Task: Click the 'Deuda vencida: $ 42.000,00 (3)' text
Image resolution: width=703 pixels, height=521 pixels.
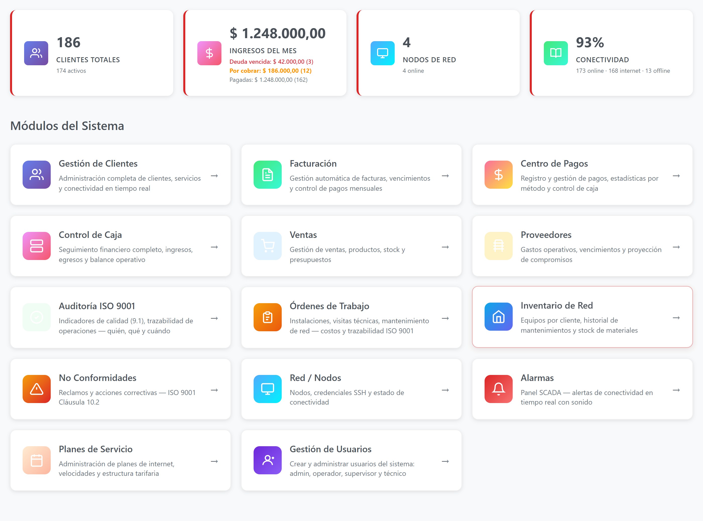Action: (271, 61)
